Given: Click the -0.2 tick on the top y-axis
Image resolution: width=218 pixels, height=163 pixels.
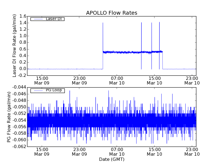Looking at the screenshot, I should [22, 75].
